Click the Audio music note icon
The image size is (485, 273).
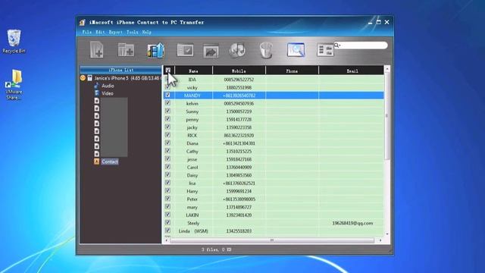coord(97,86)
